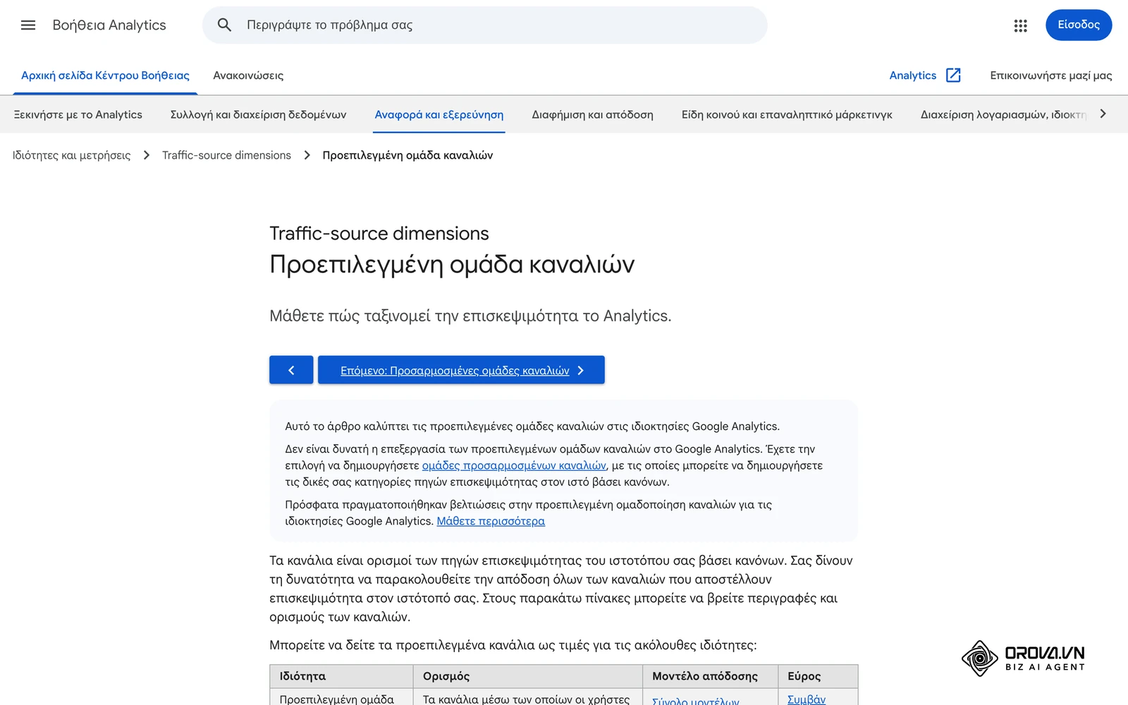The width and height of the screenshot is (1128, 705).
Task: Open Analytics via external link icon
Action: [953, 75]
